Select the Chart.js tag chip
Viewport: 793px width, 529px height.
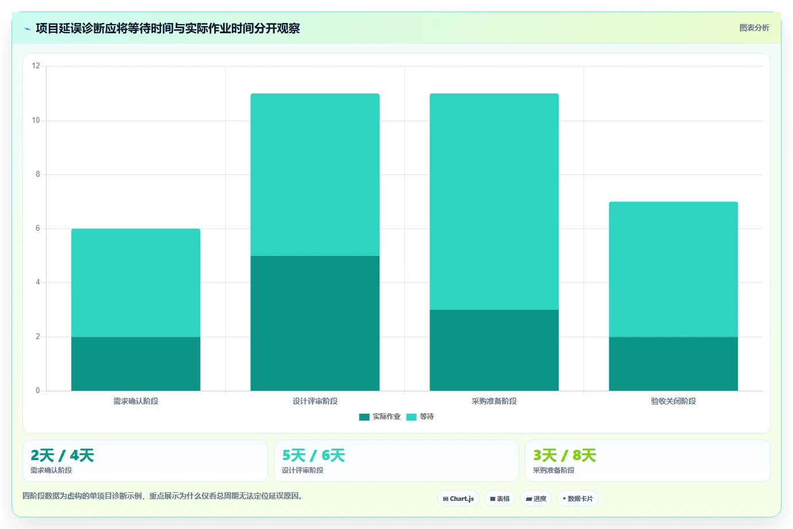tap(458, 499)
